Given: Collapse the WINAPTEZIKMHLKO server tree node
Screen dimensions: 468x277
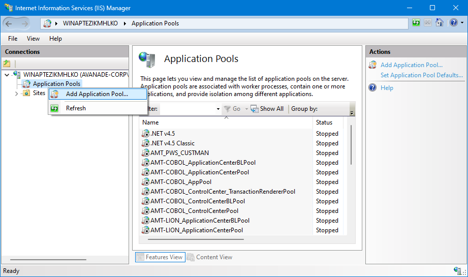Looking at the screenshot, I should click(x=7, y=75).
